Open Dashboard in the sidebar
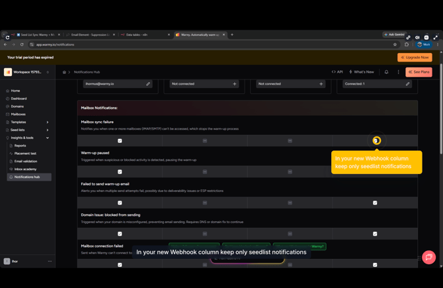 click(x=19, y=99)
